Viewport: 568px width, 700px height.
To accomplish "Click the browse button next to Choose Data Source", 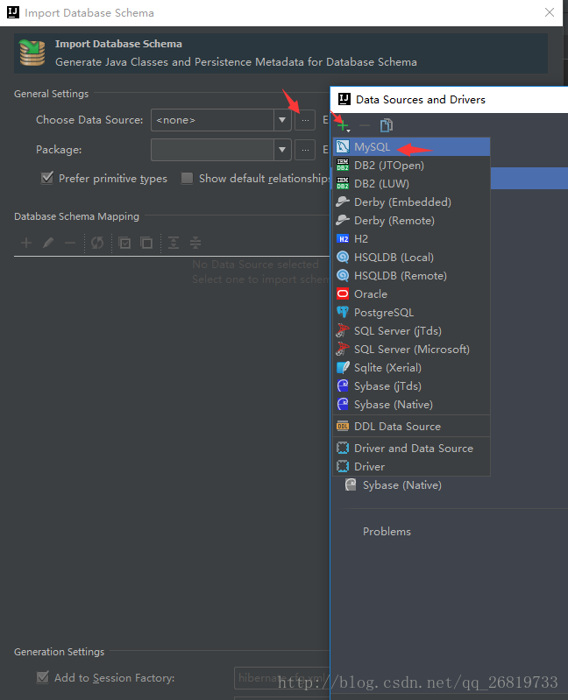I will click(305, 120).
